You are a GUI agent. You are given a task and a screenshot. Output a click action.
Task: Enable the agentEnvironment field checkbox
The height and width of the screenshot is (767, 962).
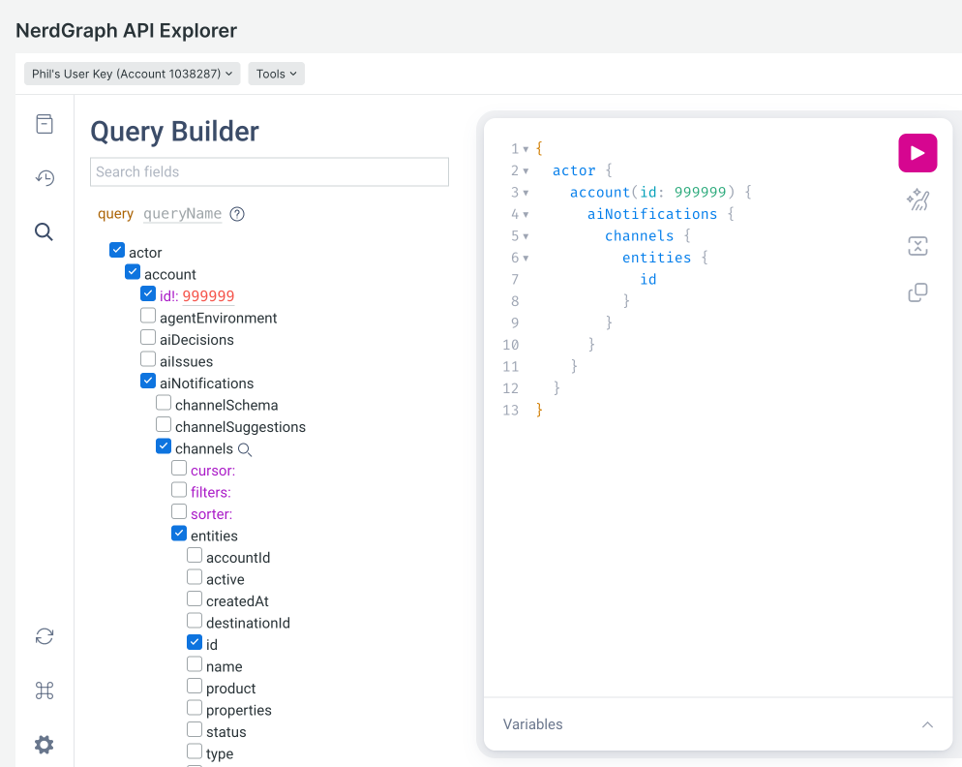(148, 317)
